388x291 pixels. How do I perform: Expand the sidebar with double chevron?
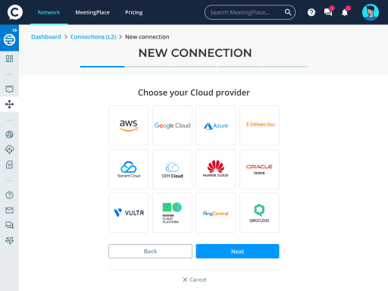pyautogui.click(x=14, y=30)
